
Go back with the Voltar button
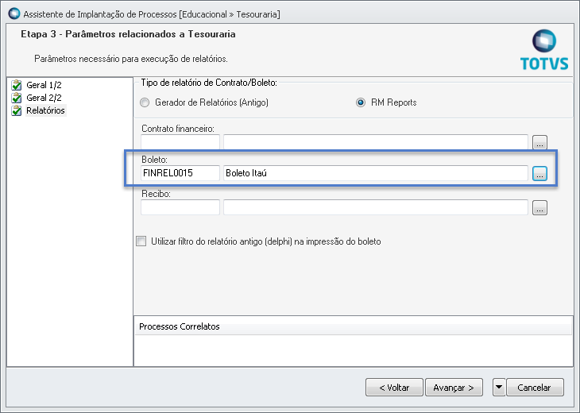click(x=394, y=388)
